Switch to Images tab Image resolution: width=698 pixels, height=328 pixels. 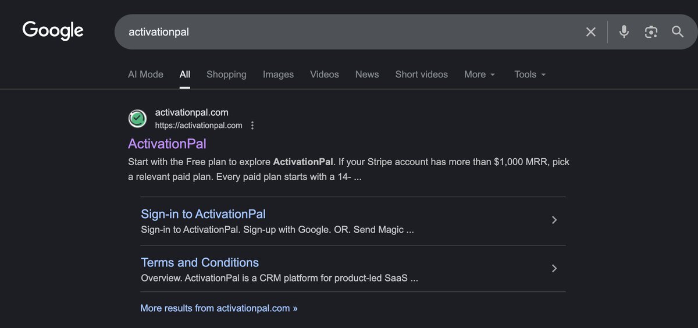click(278, 74)
